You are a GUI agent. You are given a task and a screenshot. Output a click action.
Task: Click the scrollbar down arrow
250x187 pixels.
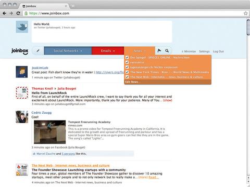point(248,181)
